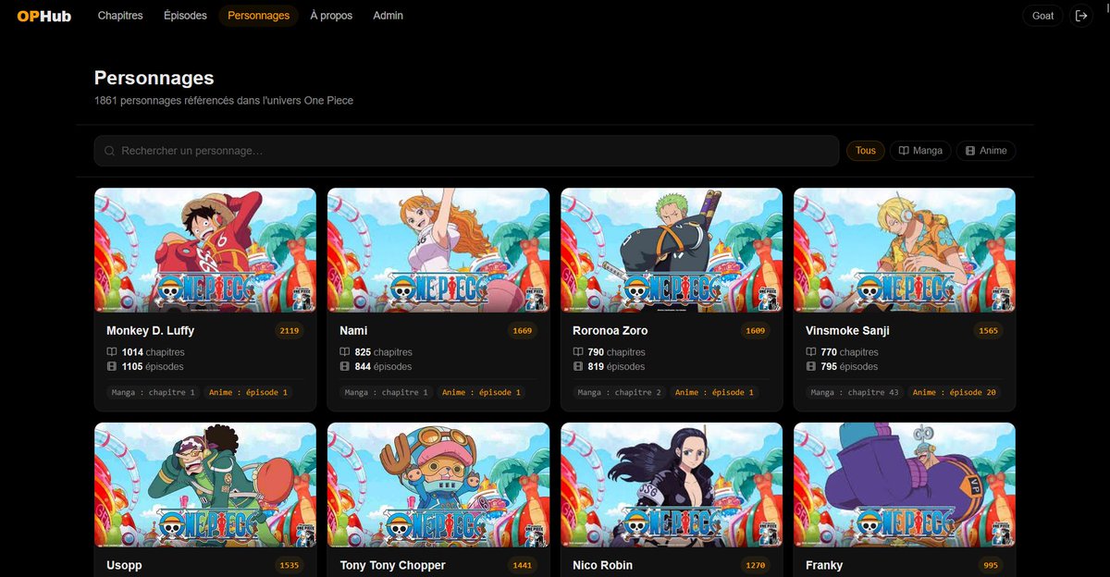Click Zoro's 1609 count badge
This screenshot has width=1110, height=577.
[x=755, y=331]
